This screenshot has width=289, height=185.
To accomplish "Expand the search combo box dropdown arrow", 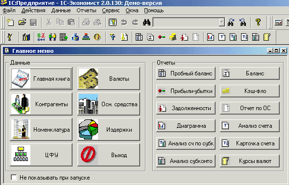I will point(222,23).
